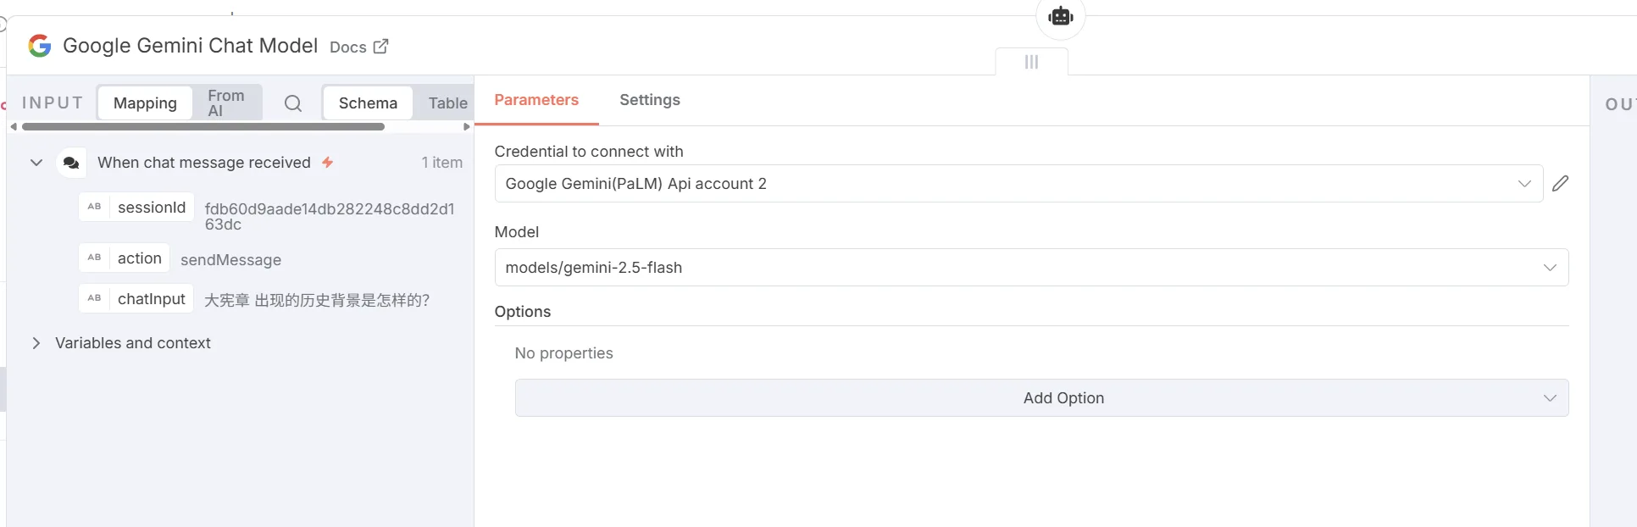Click the robot AI node icon
Screen dimensions: 1637x527
tap(1061, 16)
